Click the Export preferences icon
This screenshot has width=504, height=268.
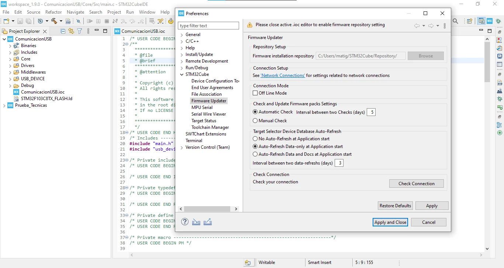[x=208, y=222]
